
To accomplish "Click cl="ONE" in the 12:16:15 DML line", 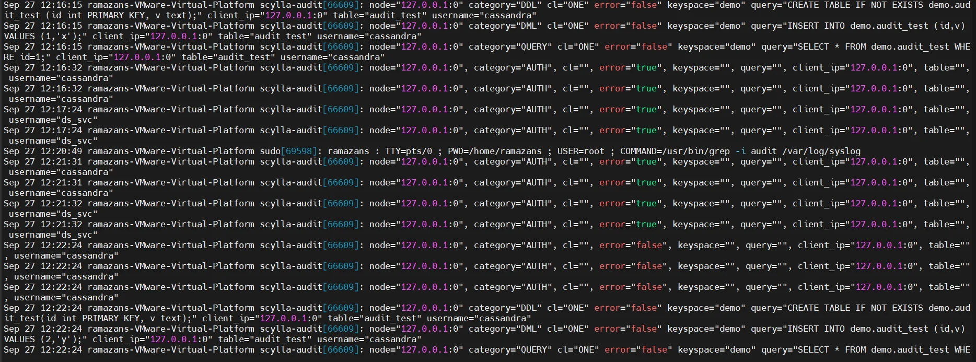I will pos(567,26).
